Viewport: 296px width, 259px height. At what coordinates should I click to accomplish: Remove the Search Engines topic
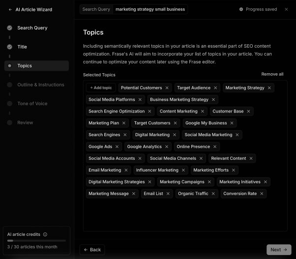click(125, 135)
